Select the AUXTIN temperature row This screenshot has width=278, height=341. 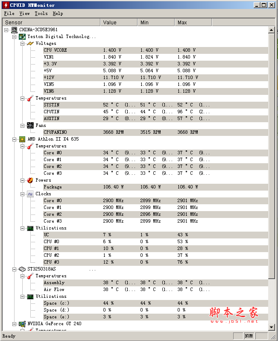click(x=155, y=119)
